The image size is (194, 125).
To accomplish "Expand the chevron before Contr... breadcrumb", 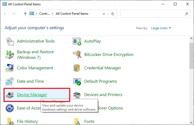I will (36, 14).
